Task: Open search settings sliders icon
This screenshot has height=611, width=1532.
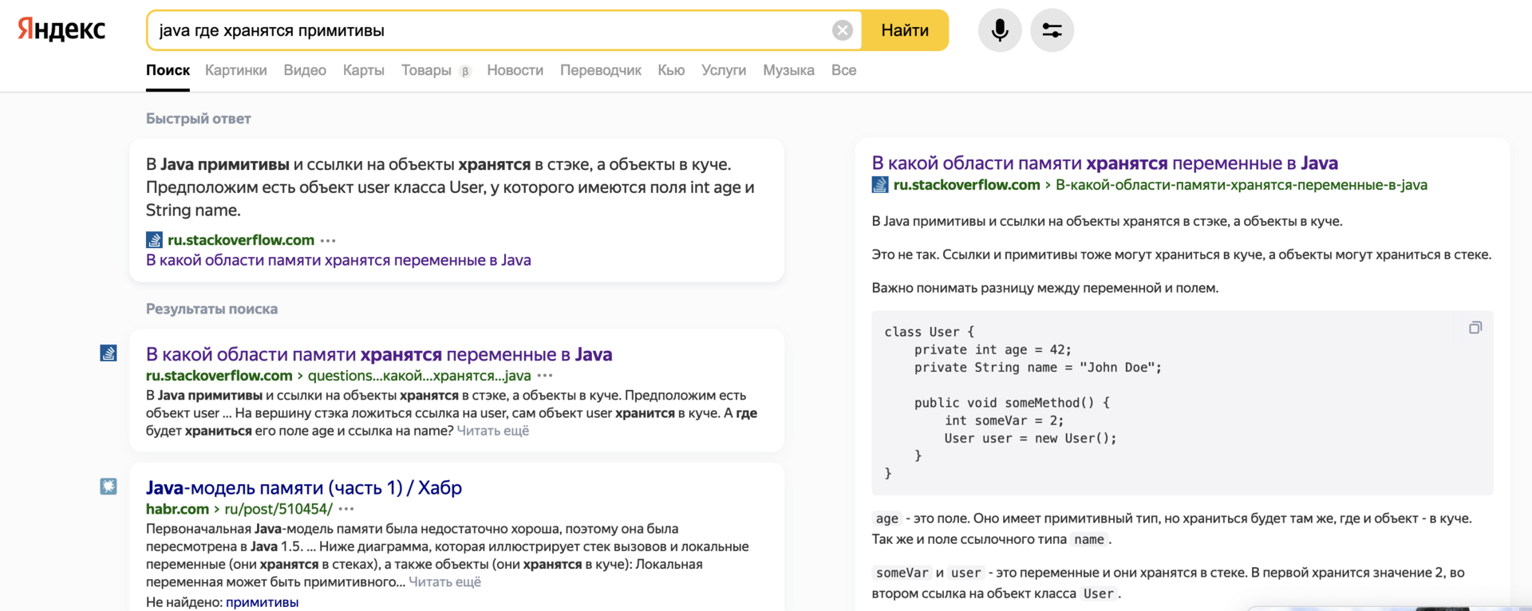Action: 1052,30
